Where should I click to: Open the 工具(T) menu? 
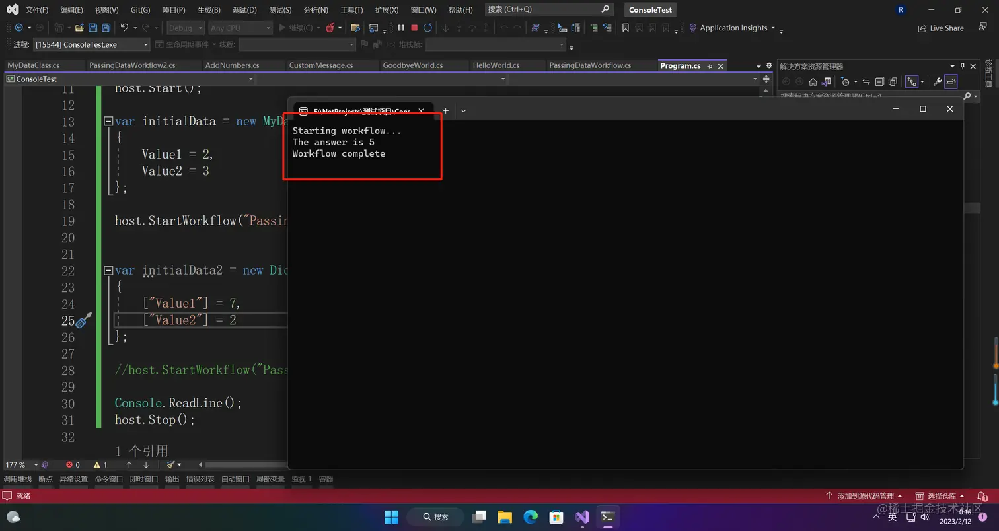[x=351, y=10]
